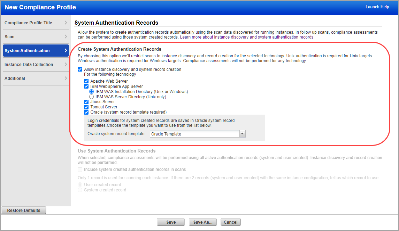The width and height of the screenshot is (399, 231).
Task: Open the Additional section
Action: (x=36, y=79)
